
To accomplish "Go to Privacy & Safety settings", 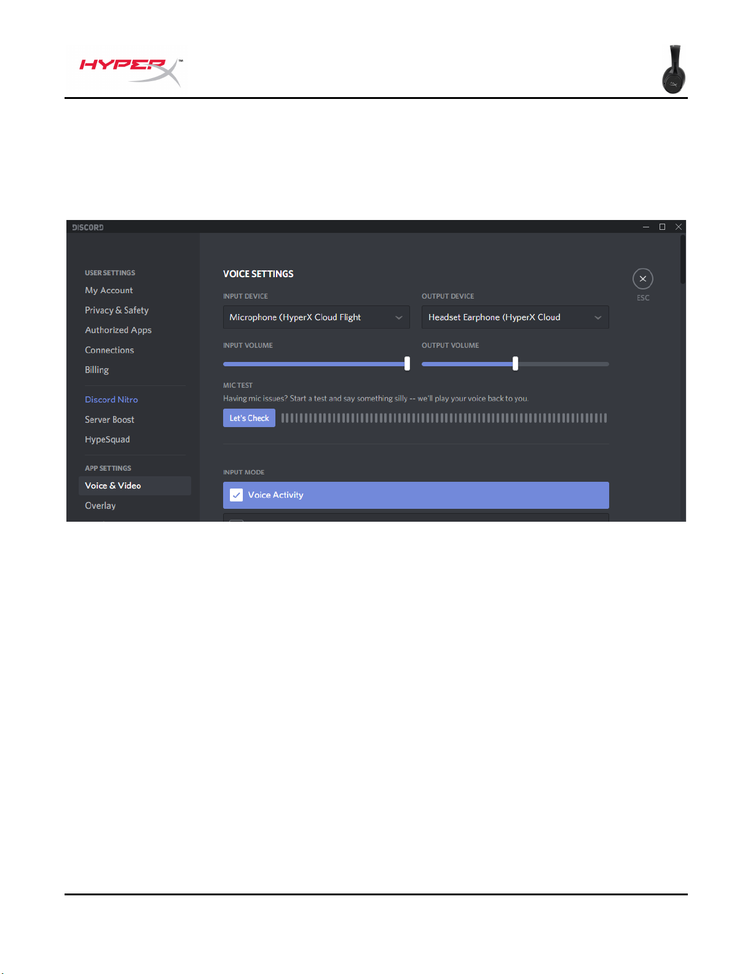I will (x=117, y=310).
